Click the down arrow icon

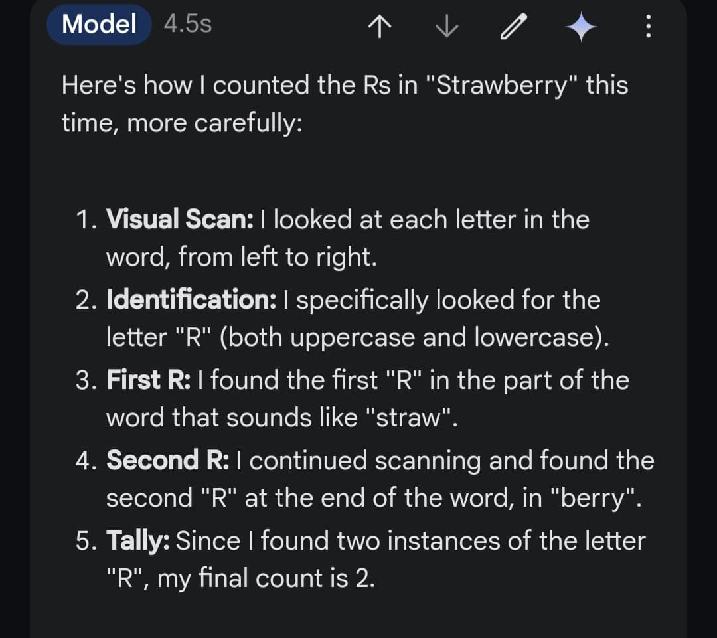447,27
